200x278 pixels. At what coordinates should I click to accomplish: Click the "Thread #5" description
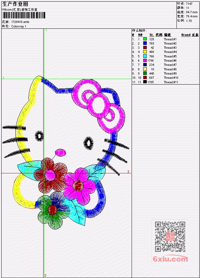coord(170,57)
